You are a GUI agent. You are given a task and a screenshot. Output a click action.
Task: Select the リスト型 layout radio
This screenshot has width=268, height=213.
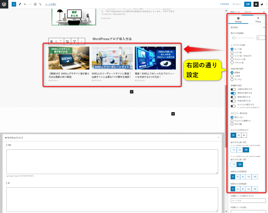tap(232, 52)
